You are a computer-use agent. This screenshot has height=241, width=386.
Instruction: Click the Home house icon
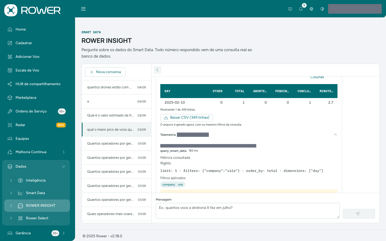[10, 29]
